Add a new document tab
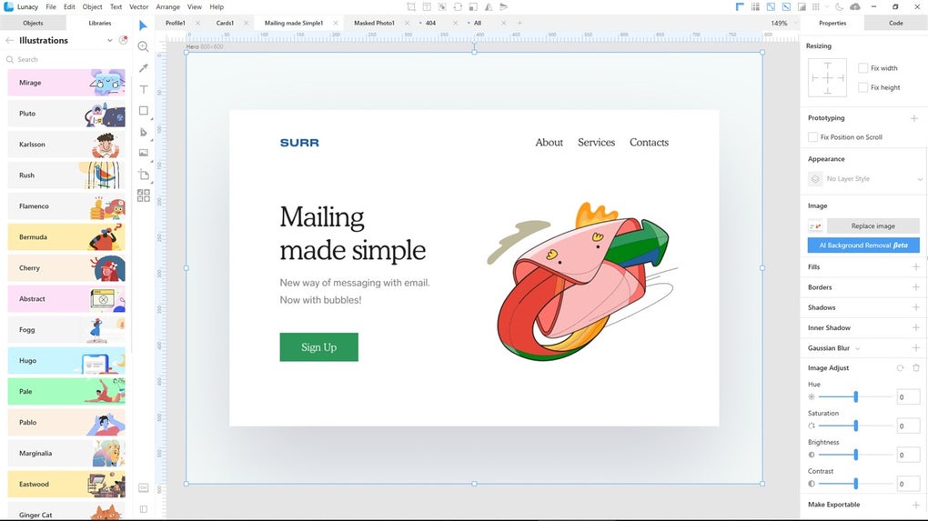 click(x=519, y=23)
